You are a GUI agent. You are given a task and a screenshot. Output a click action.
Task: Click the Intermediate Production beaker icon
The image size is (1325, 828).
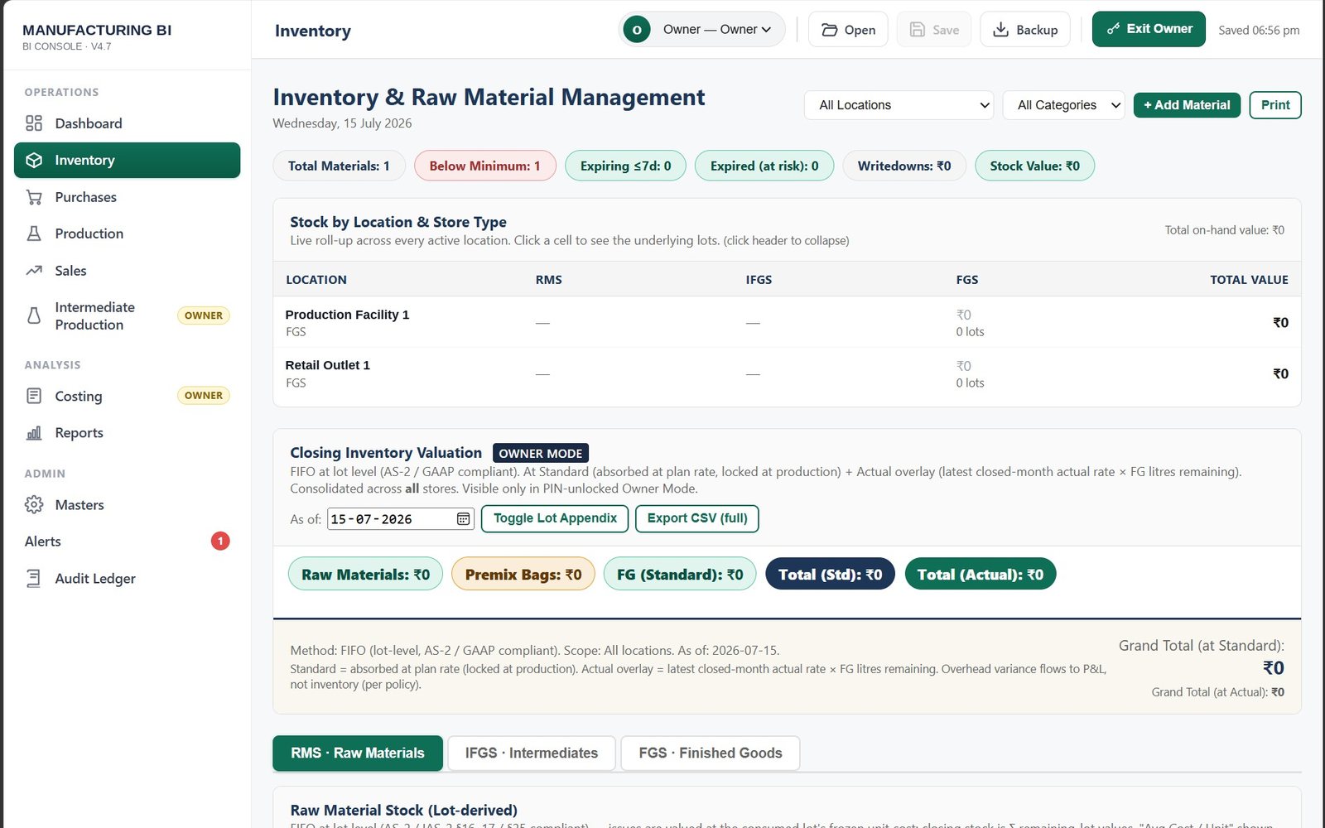[x=34, y=315]
